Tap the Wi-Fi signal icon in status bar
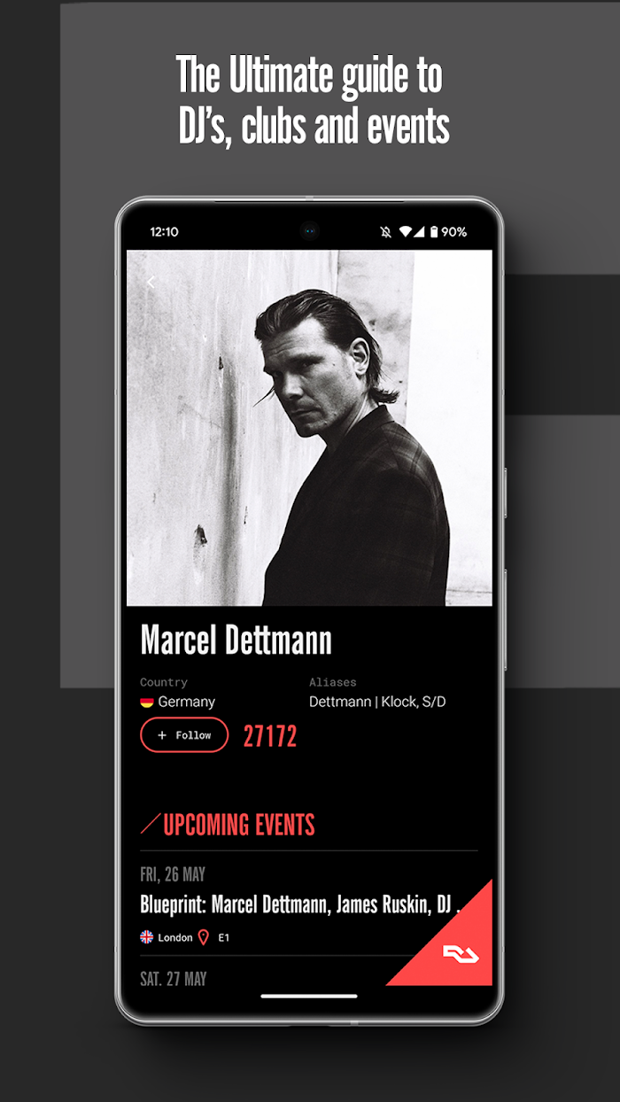620x1102 pixels. (406, 232)
